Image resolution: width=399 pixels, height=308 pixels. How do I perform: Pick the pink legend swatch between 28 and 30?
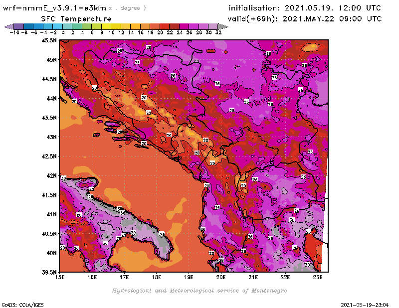pos(203,26)
